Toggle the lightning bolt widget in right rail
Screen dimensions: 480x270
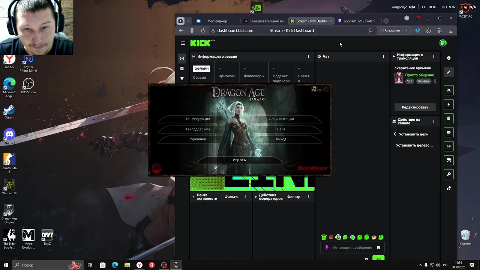pos(449,104)
